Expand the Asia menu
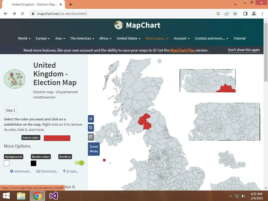This screenshot has height=201, width=268. (60, 38)
